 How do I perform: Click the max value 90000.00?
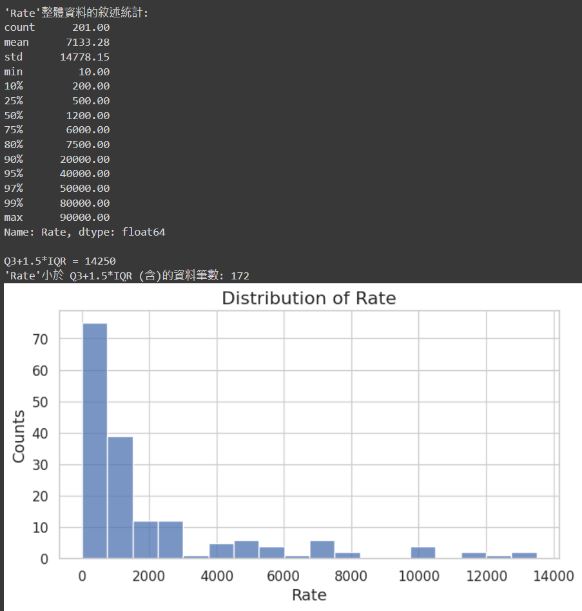84,218
